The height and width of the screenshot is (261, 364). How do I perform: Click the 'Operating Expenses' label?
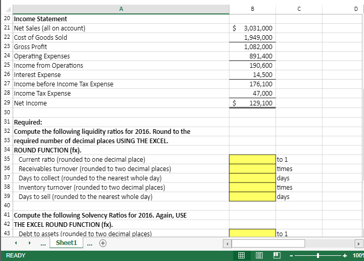(42, 56)
